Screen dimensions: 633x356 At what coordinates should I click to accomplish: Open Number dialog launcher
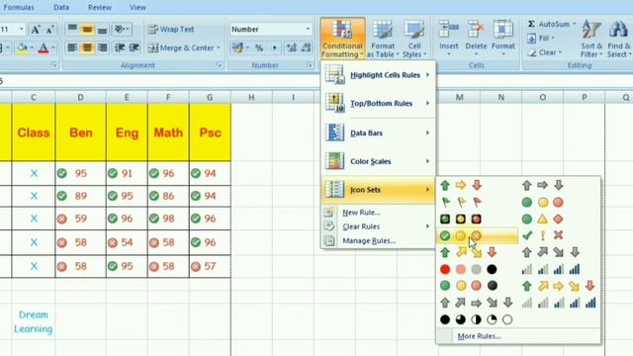point(310,65)
